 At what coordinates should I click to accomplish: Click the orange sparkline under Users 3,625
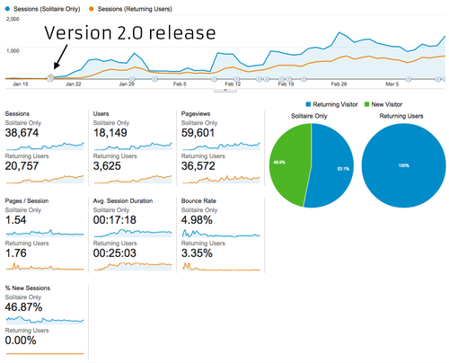[x=133, y=180]
